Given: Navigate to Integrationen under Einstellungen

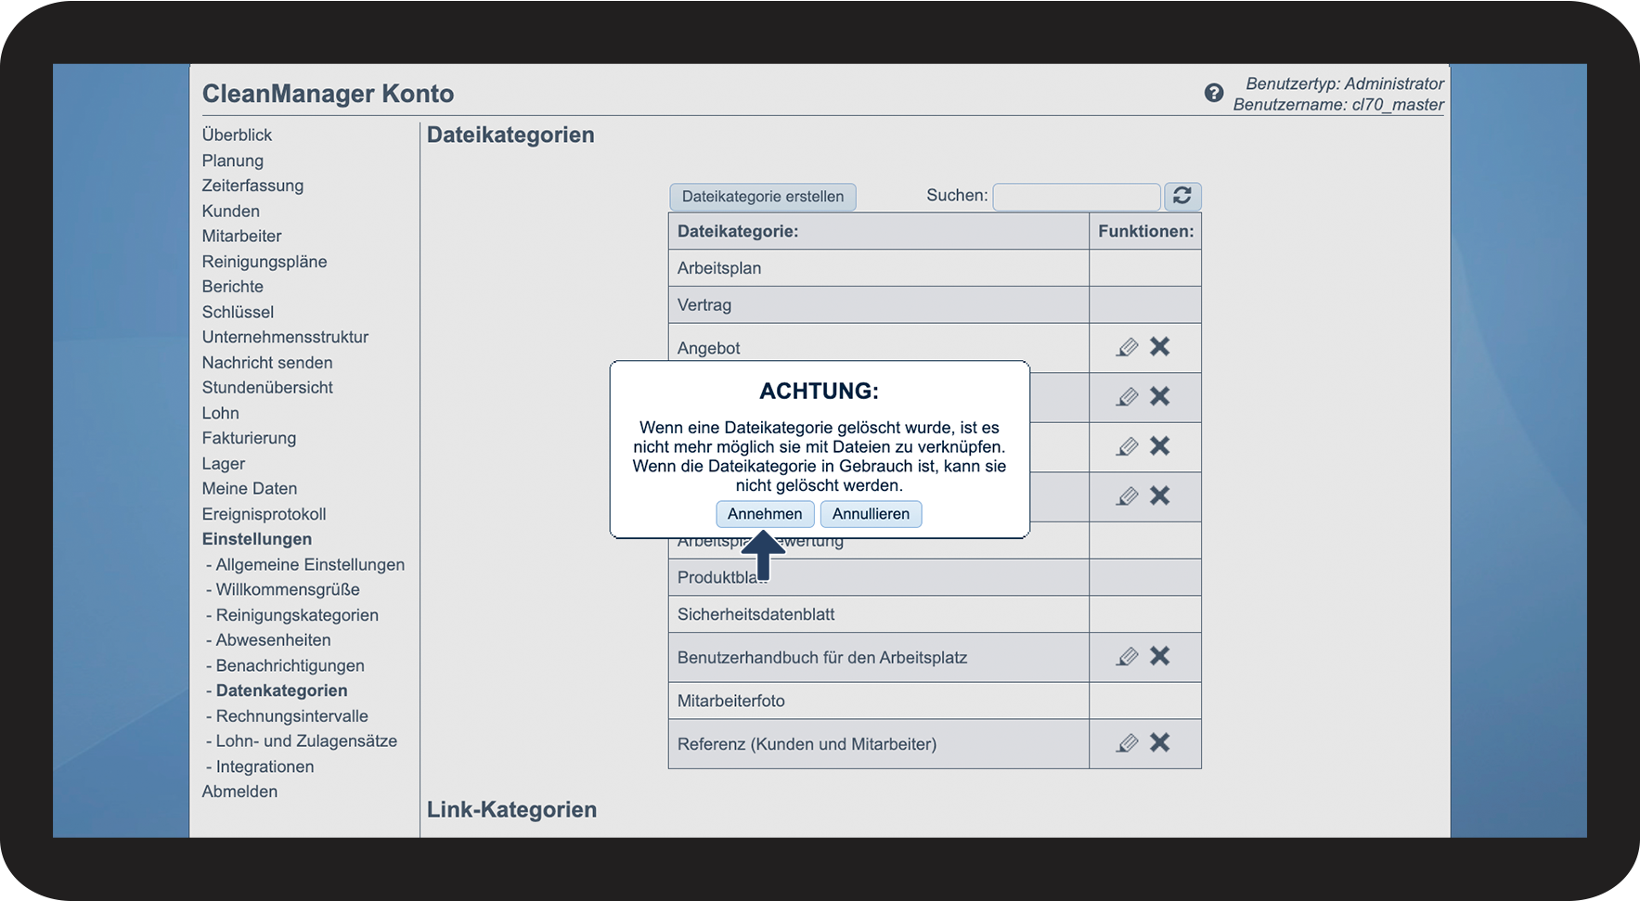Looking at the screenshot, I should coord(265,766).
